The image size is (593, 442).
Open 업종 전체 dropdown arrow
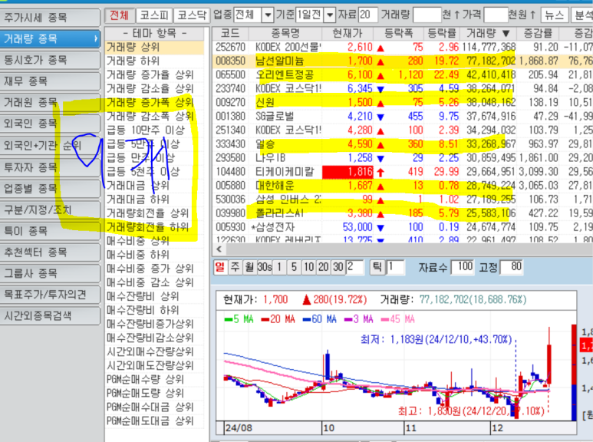click(268, 15)
